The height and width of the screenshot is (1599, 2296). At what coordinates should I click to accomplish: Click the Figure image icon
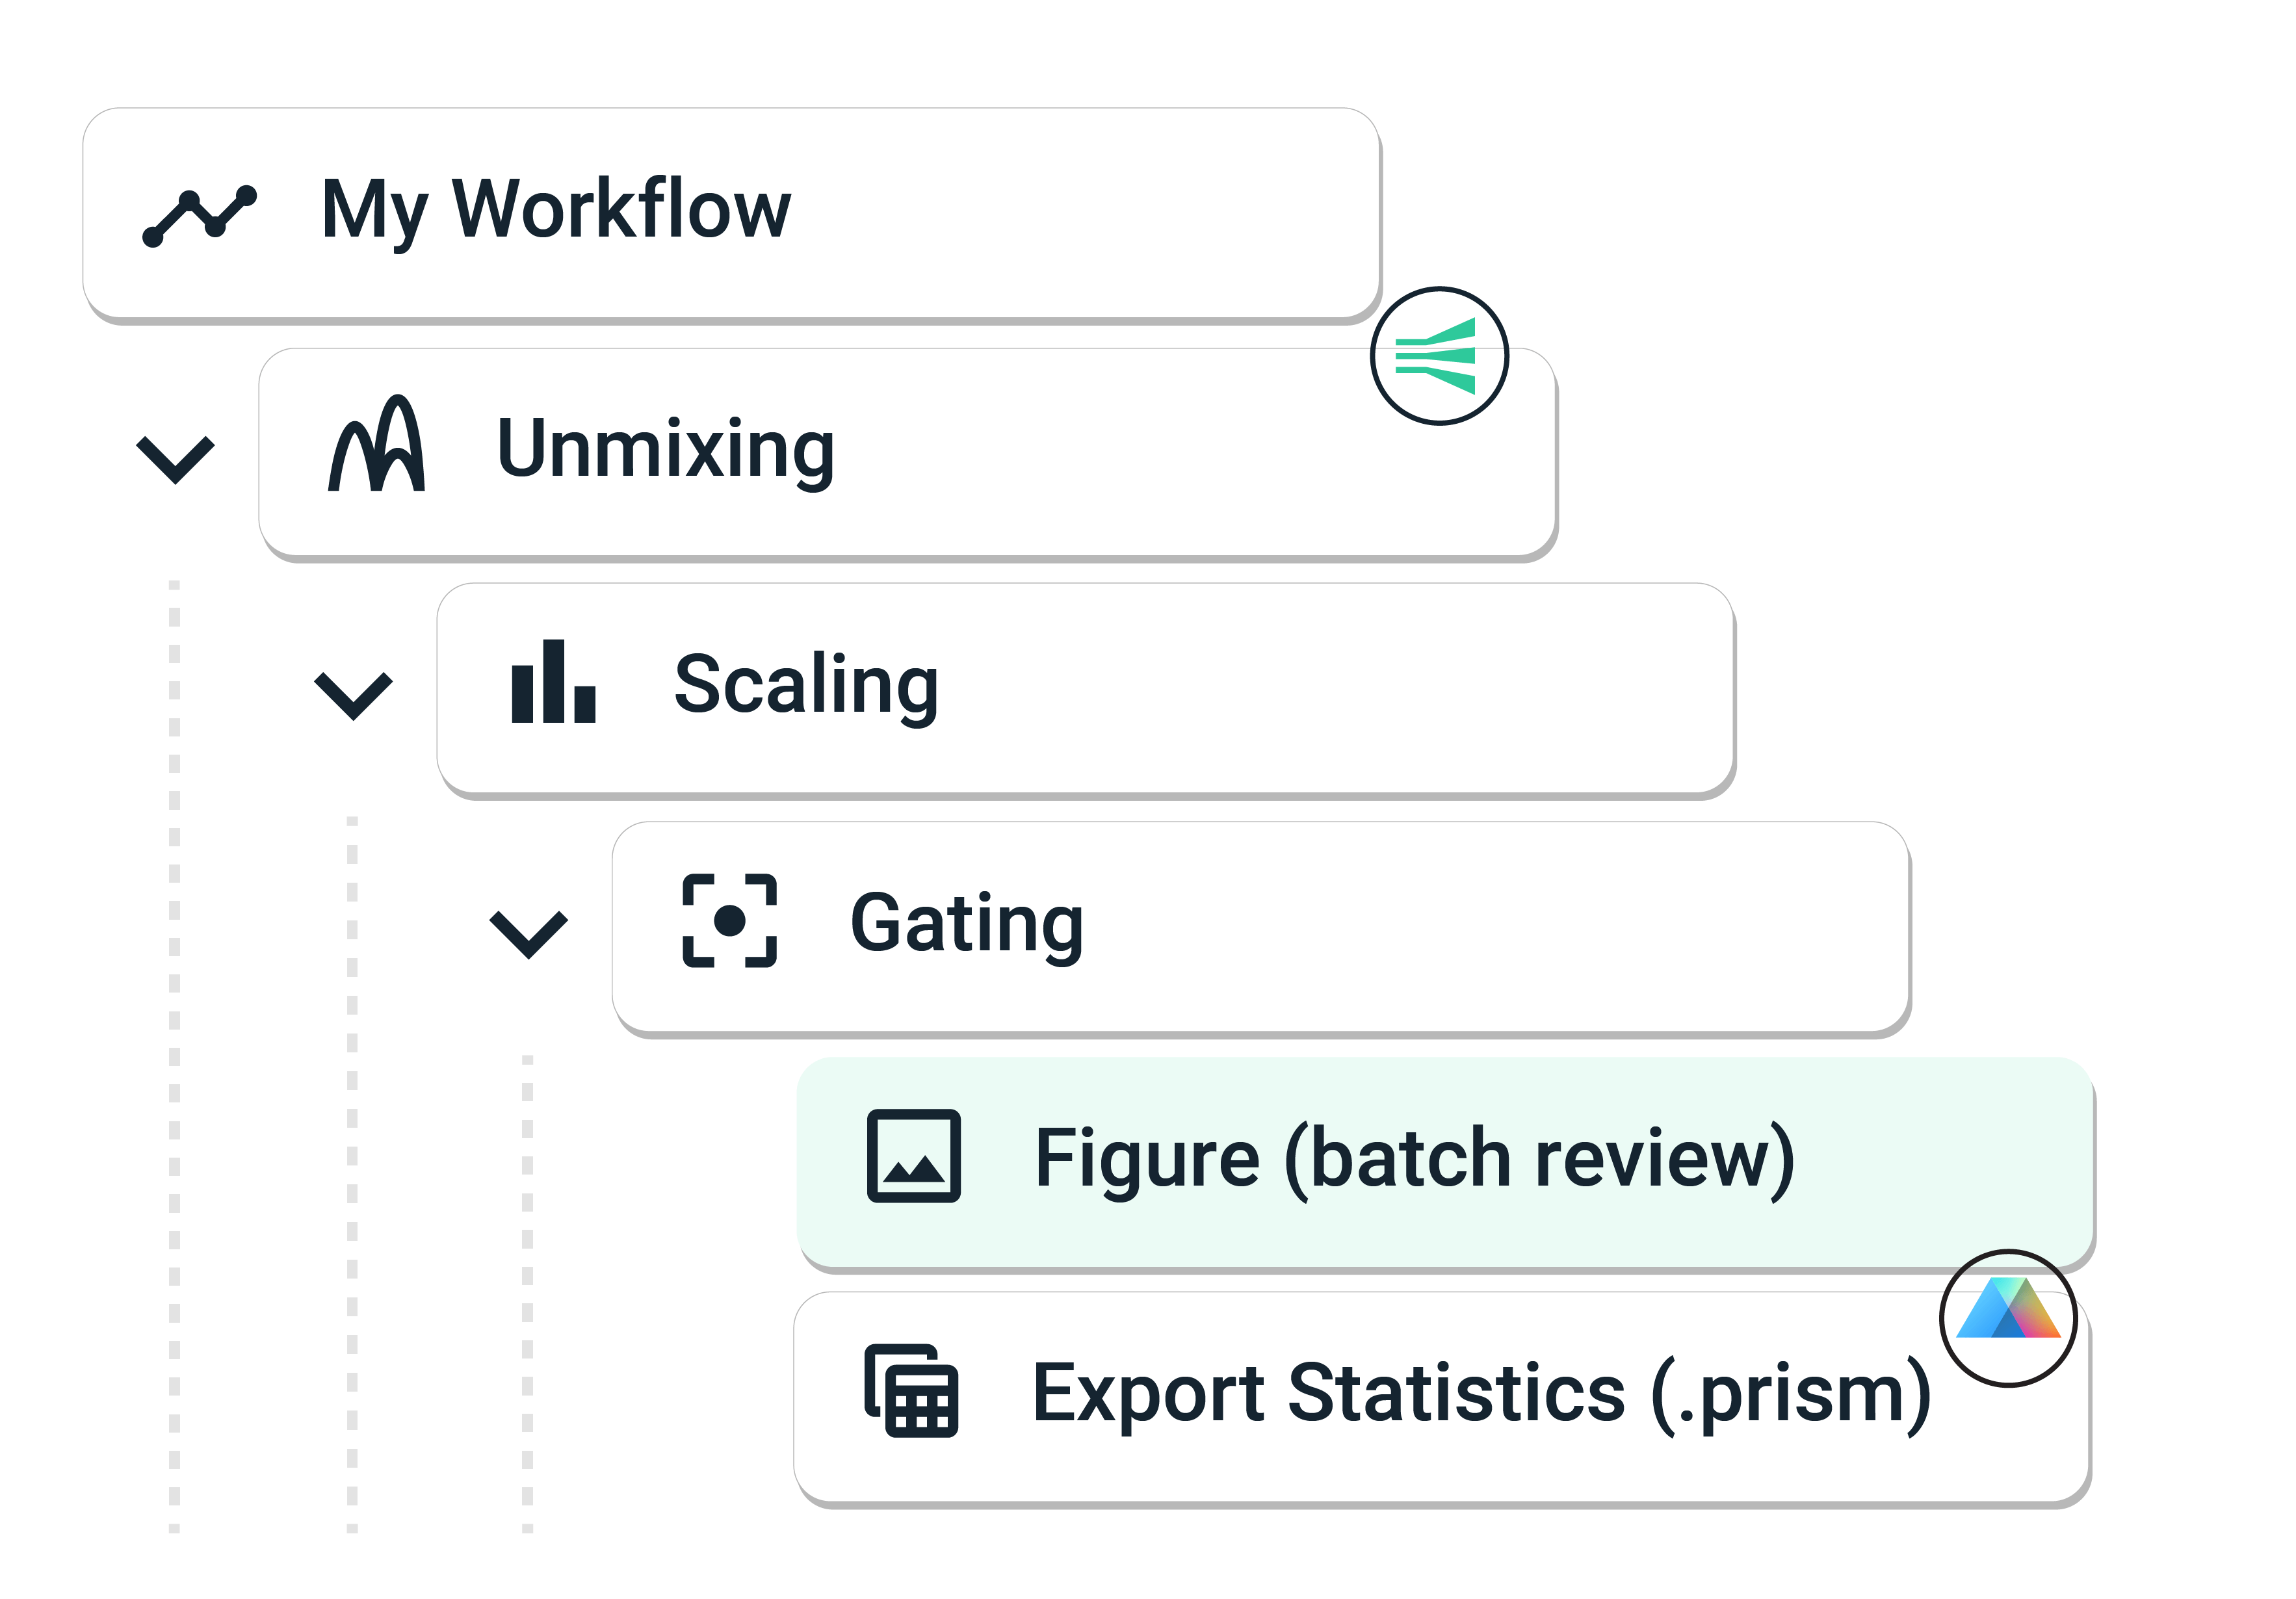point(913,1155)
